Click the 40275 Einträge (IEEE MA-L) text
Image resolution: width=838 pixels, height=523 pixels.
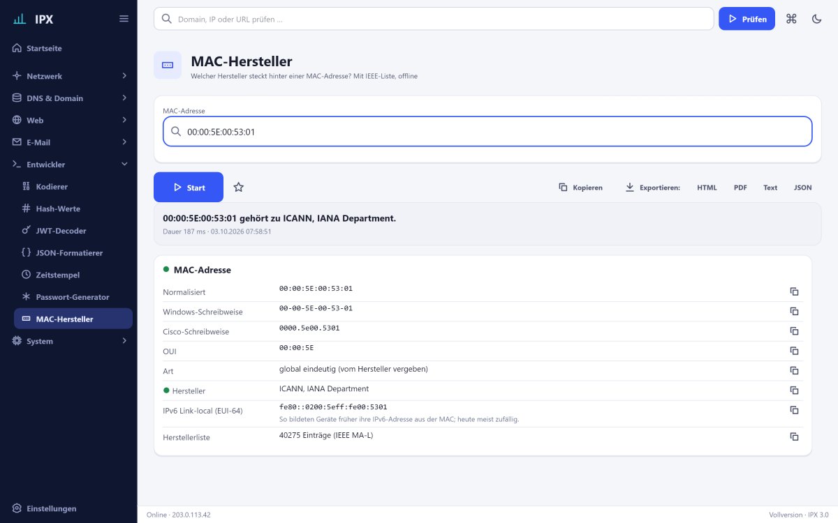pyautogui.click(x=326, y=435)
